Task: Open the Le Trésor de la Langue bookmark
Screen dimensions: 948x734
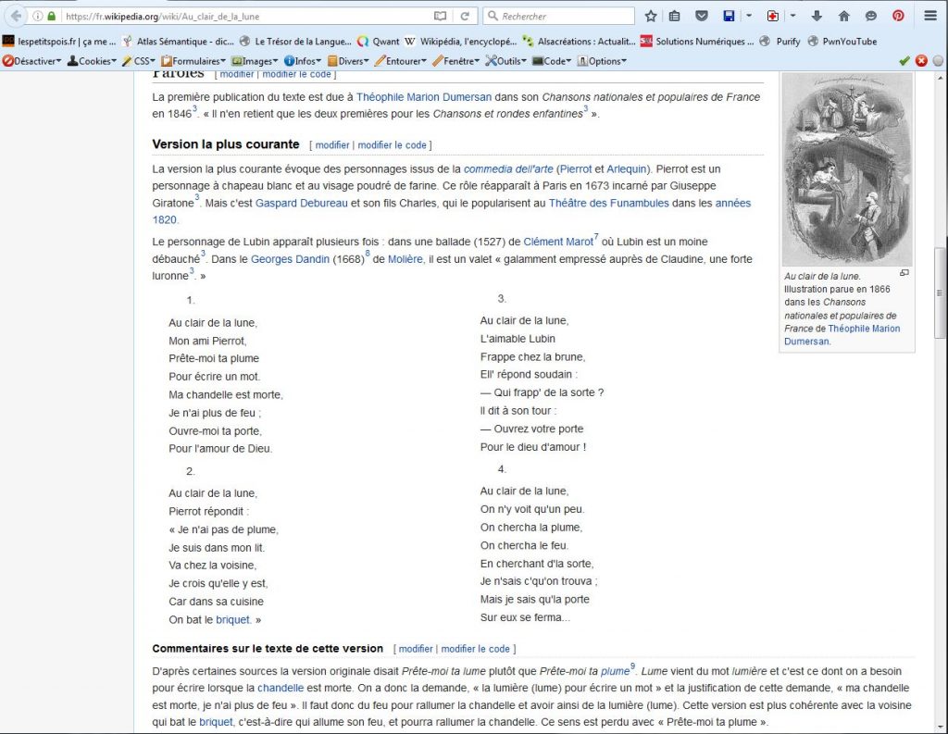Action: (295, 41)
